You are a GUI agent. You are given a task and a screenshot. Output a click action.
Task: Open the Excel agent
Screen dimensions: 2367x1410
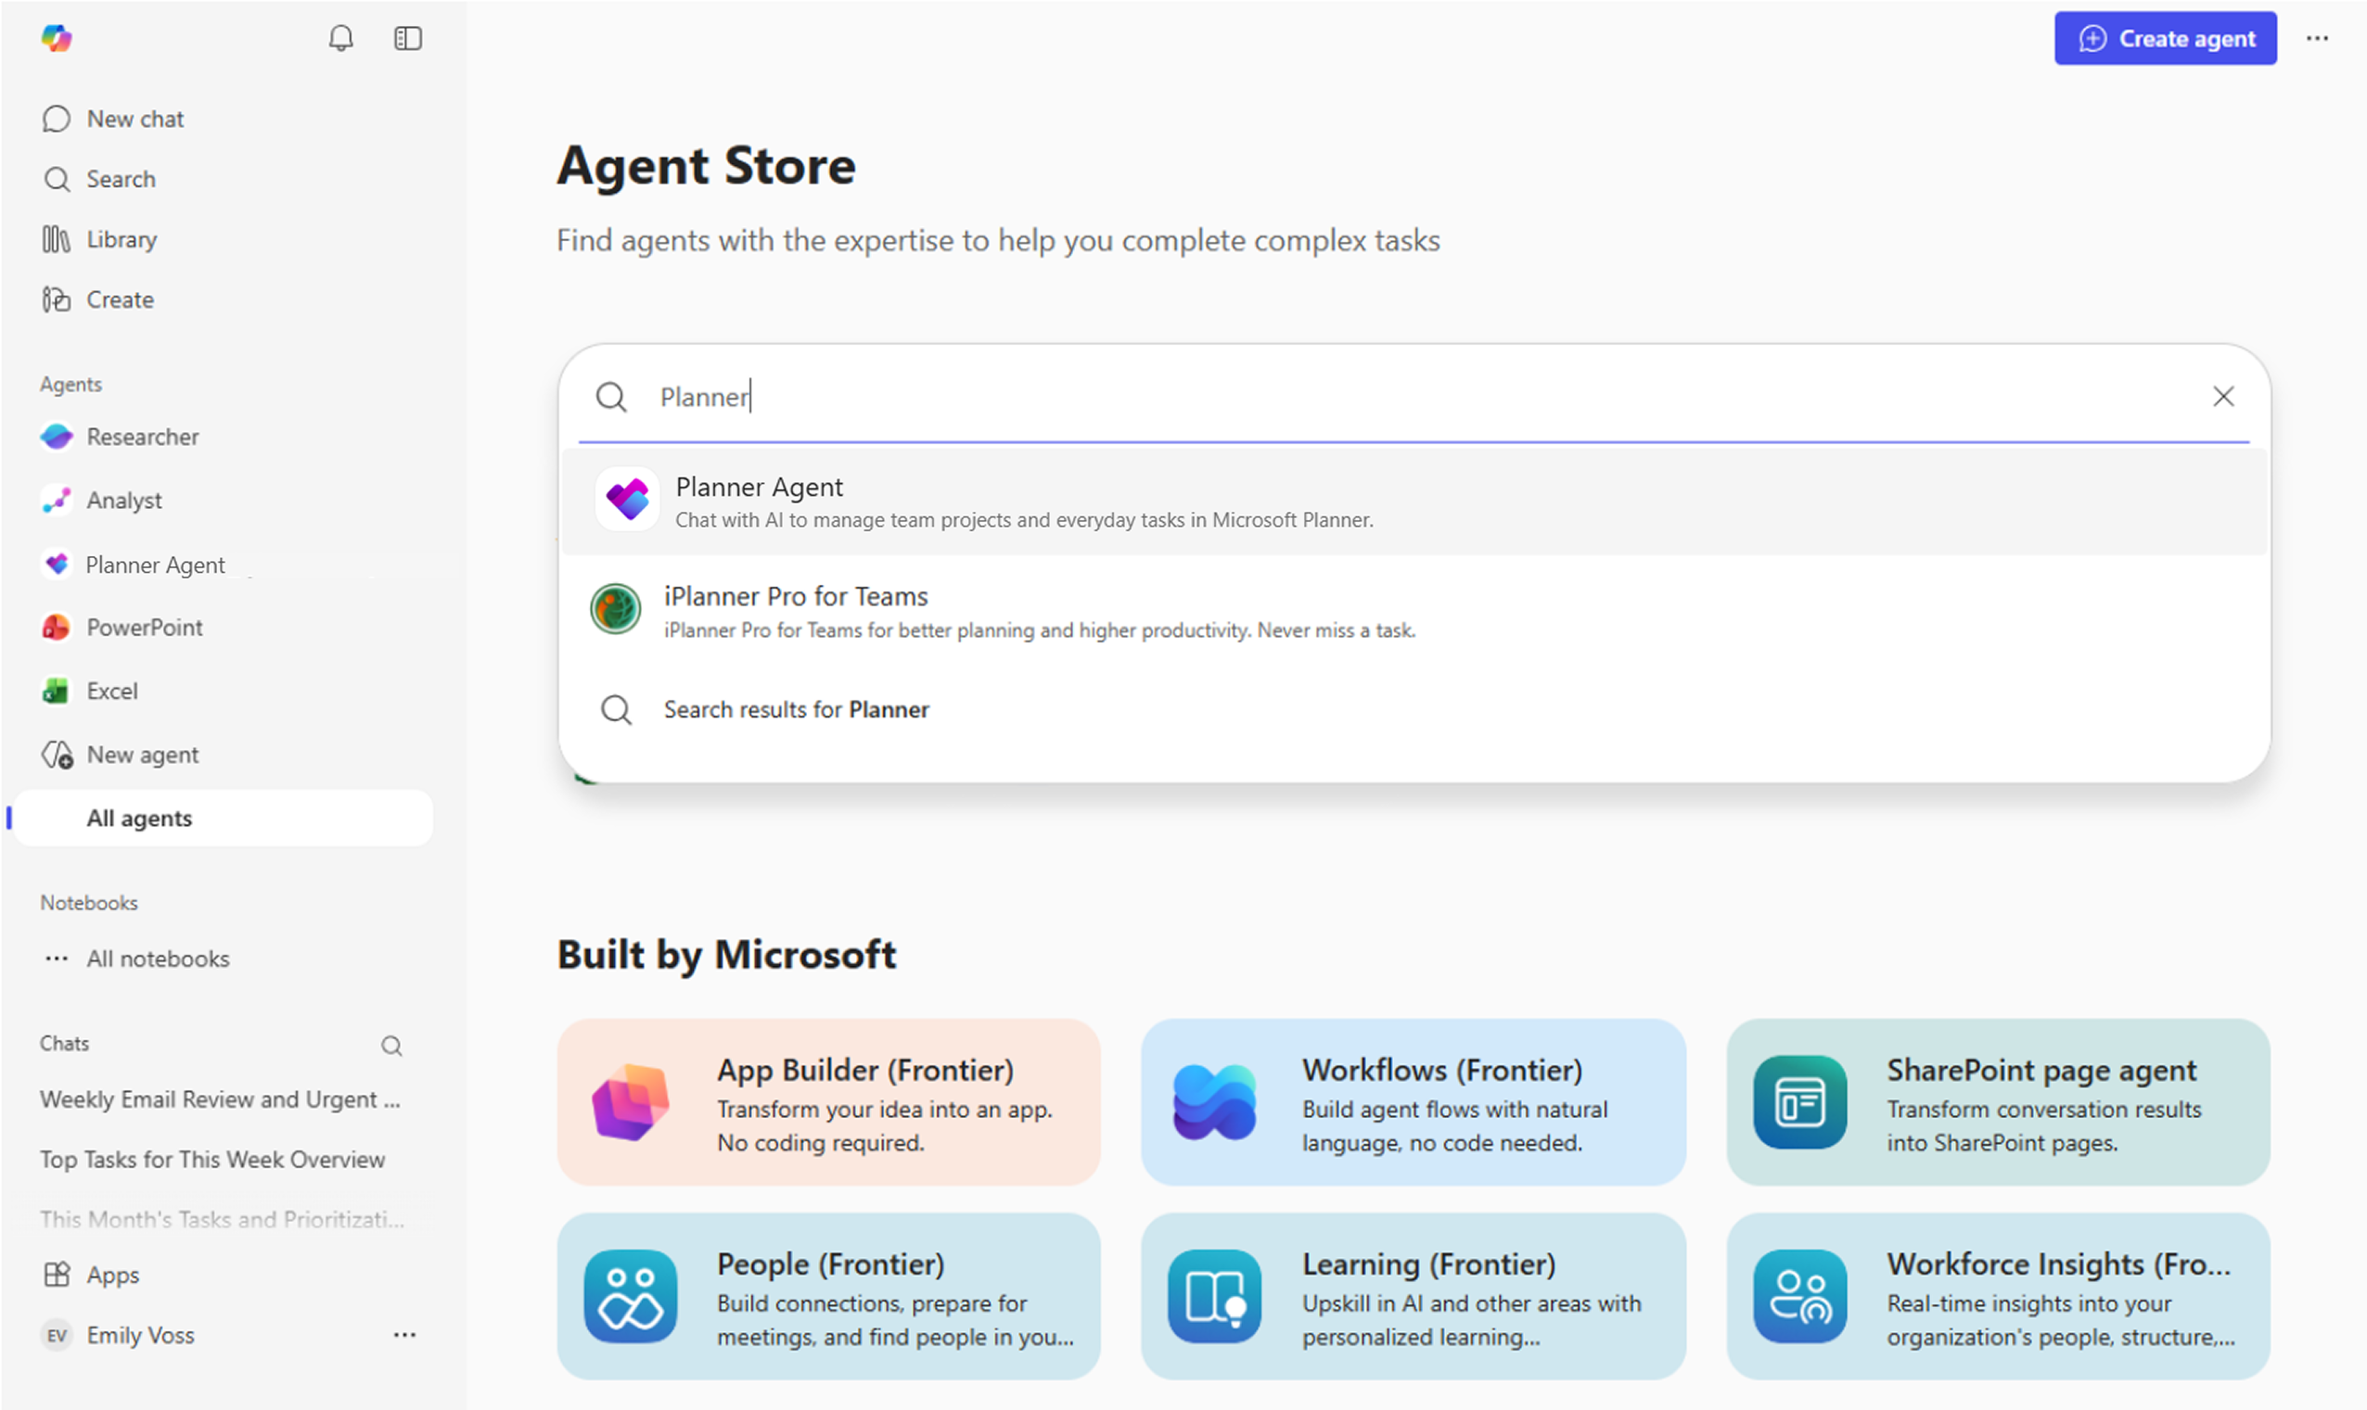pyautogui.click(x=89, y=691)
